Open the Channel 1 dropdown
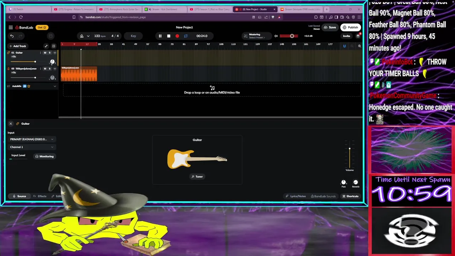The height and width of the screenshot is (256, 455). [32, 147]
